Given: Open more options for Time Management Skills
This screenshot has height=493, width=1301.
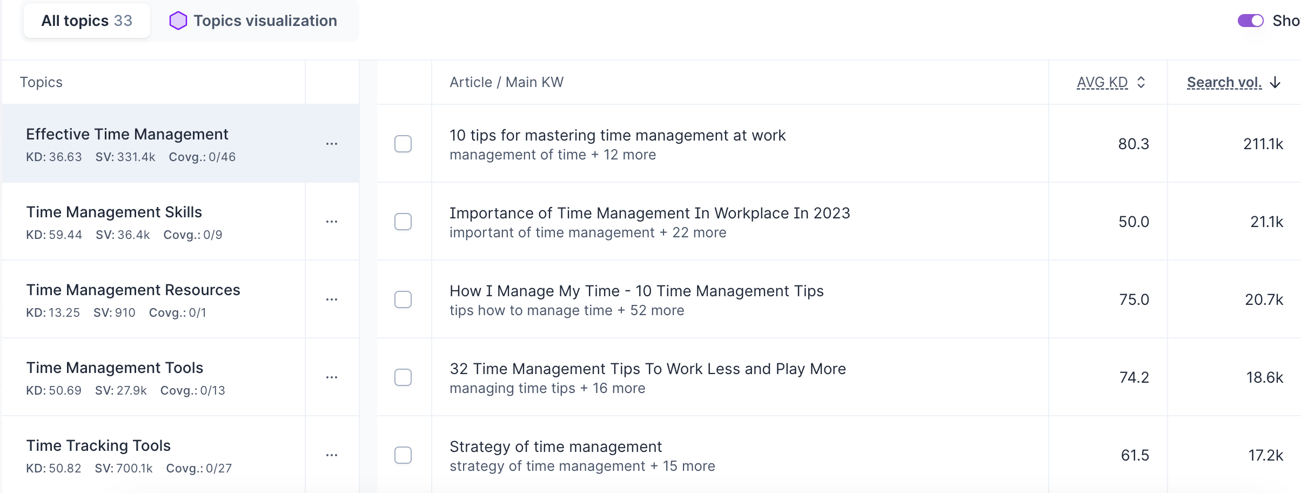Looking at the screenshot, I should pos(332,222).
